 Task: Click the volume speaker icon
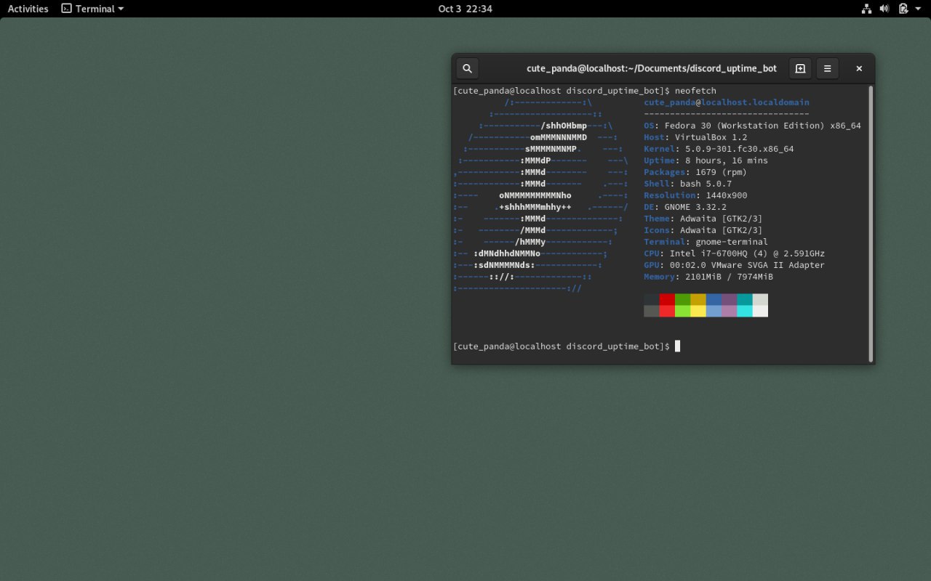884,9
